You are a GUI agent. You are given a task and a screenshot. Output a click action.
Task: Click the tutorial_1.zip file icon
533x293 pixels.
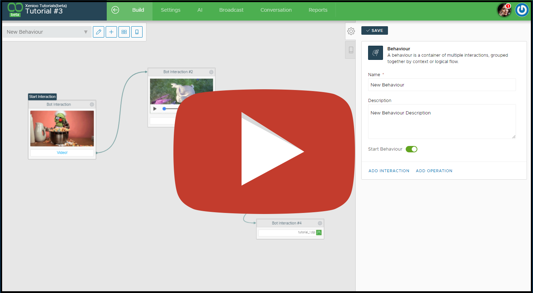(x=319, y=232)
